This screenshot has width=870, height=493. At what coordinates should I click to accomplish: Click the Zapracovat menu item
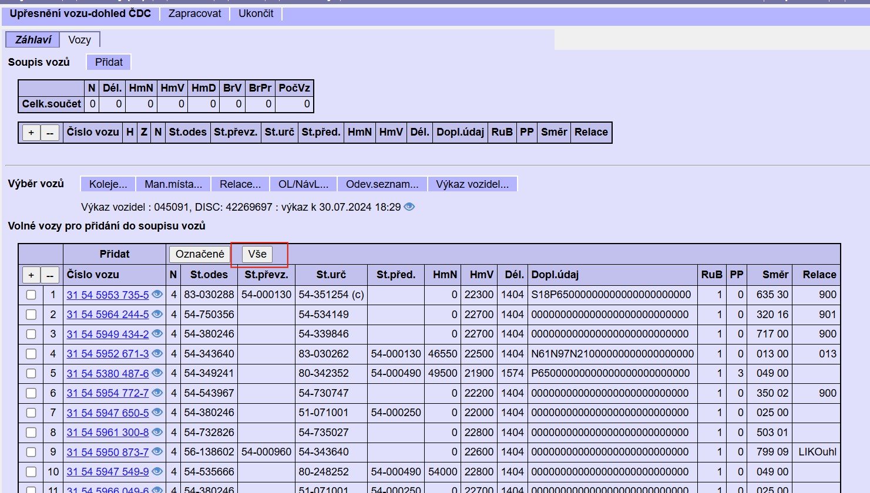(194, 13)
